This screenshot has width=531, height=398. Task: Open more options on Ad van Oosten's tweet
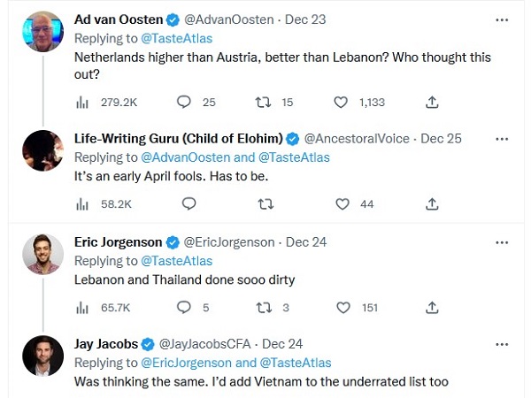click(502, 18)
